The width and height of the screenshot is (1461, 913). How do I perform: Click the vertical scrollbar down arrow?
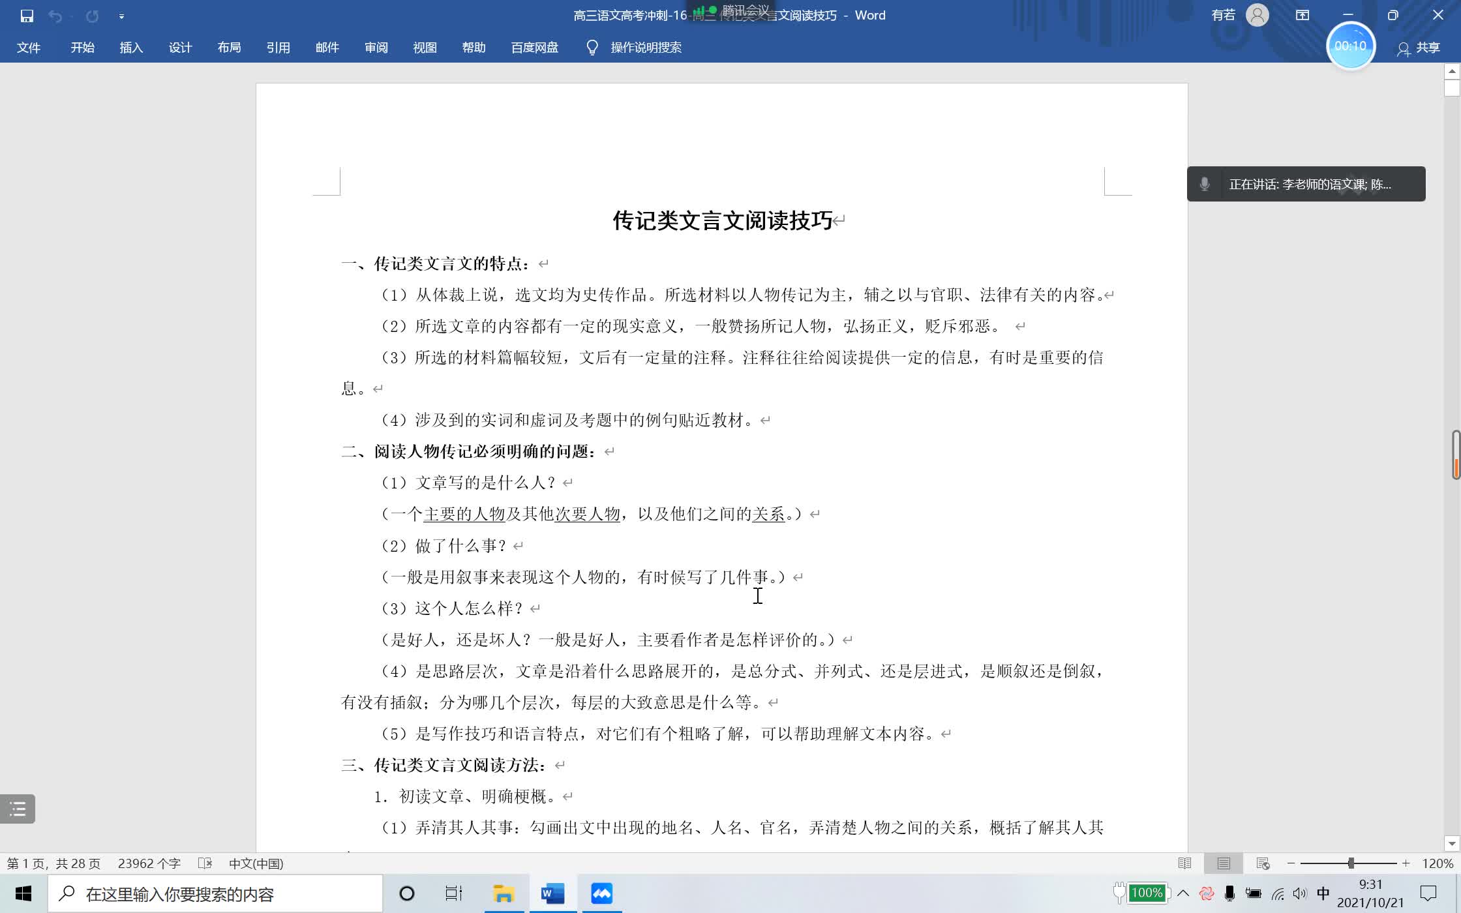click(x=1452, y=843)
